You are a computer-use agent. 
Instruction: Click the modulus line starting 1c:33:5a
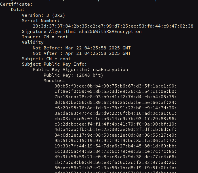coord(115,151)
